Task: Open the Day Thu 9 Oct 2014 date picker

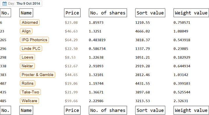Action: [x=21, y=3]
